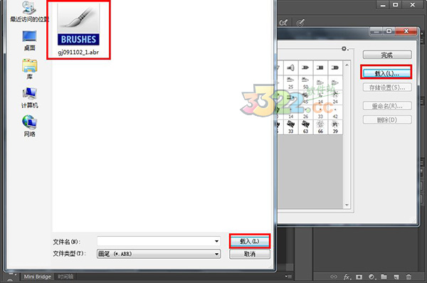Select the gj091102_1.abr brush file
Screen dimensions: 427x283
click(78, 29)
